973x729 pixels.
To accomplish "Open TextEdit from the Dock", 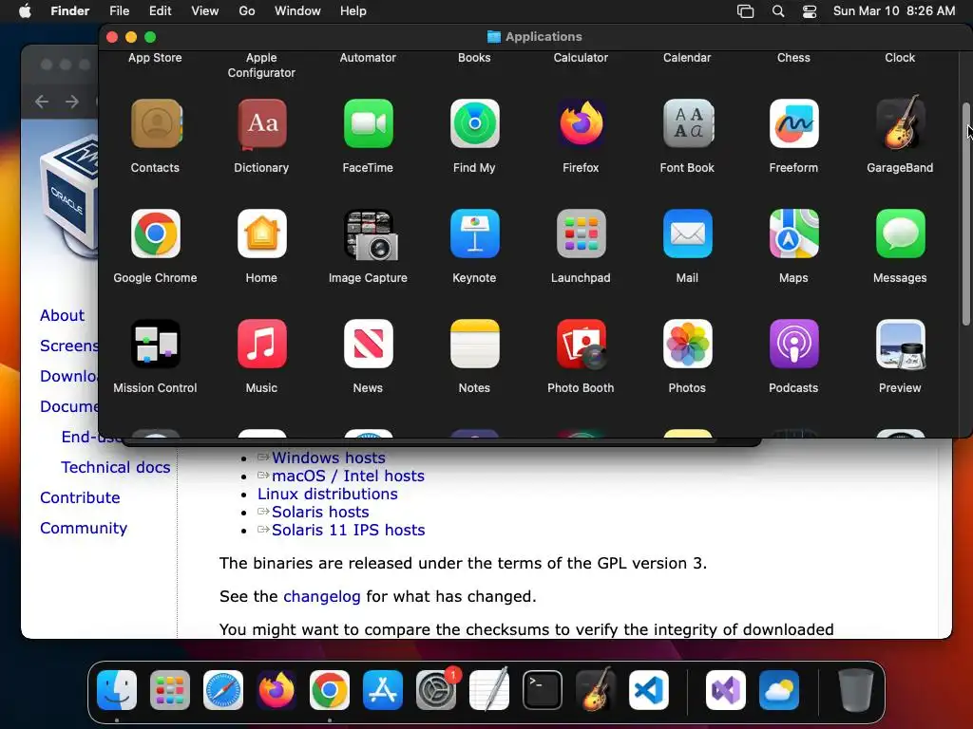I will [x=489, y=689].
